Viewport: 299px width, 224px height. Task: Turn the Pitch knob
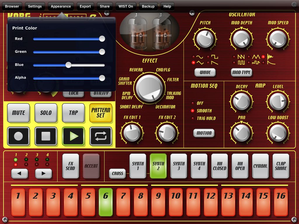click(x=205, y=39)
